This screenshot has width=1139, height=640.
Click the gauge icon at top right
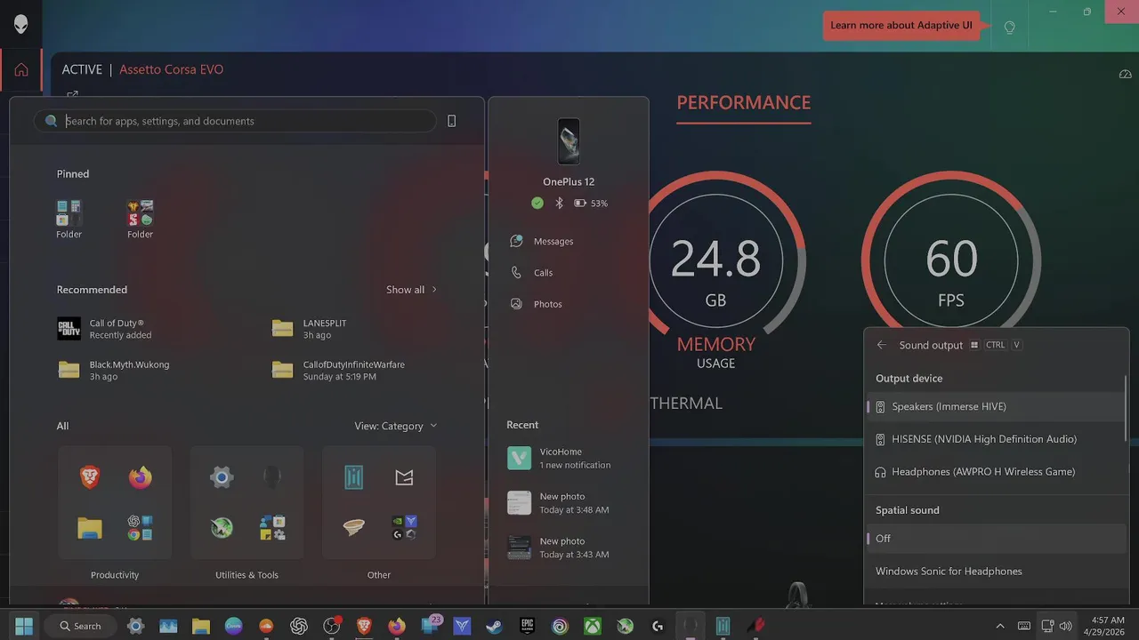point(1126,74)
